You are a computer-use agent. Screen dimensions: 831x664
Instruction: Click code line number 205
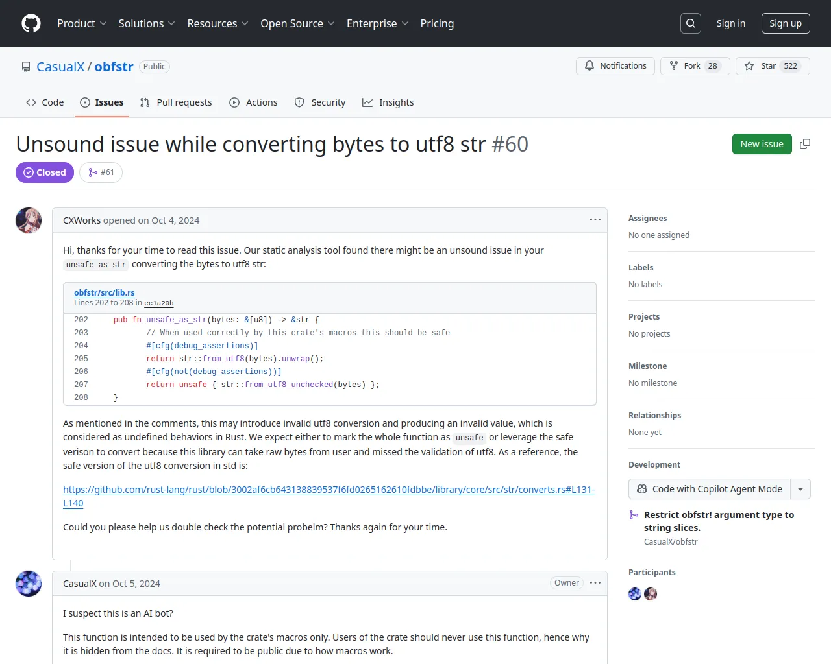[x=81, y=359]
